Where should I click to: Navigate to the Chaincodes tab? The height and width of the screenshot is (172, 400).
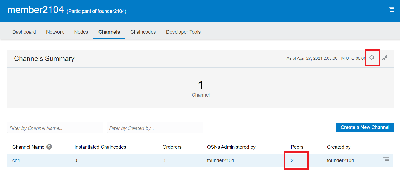click(143, 32)
